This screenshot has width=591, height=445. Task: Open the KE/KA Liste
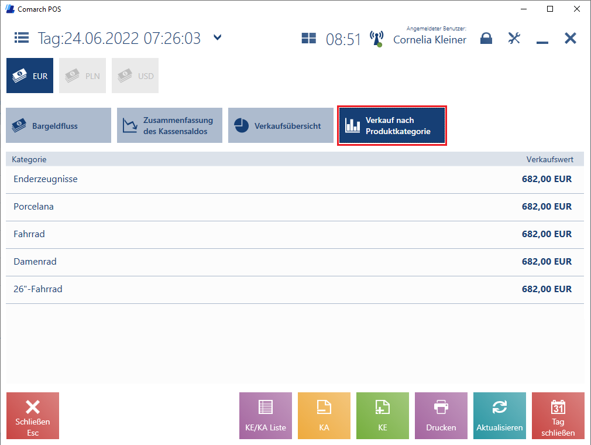(266, 416)
